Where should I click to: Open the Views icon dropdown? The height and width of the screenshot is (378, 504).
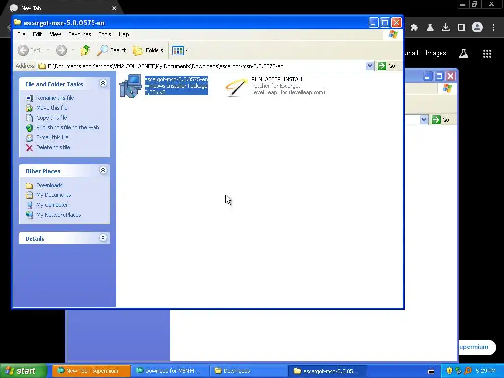180,50
